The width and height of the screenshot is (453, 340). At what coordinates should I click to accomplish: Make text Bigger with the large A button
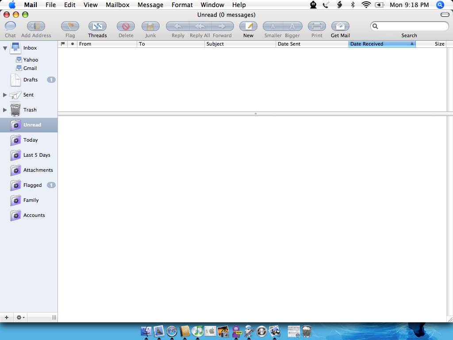(292, 26)
